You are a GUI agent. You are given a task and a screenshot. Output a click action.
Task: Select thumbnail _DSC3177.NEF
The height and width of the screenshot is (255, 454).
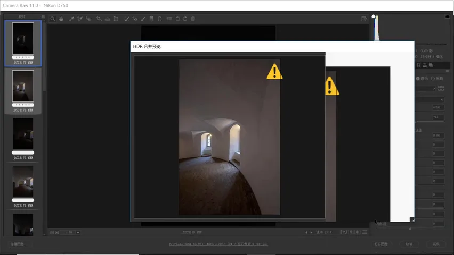(x=23, y=139)
